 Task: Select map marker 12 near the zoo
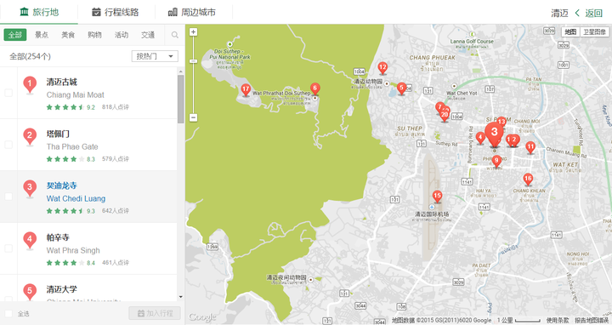click(382, 68)
